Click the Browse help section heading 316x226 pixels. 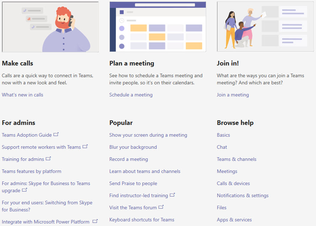pos(235,123)
